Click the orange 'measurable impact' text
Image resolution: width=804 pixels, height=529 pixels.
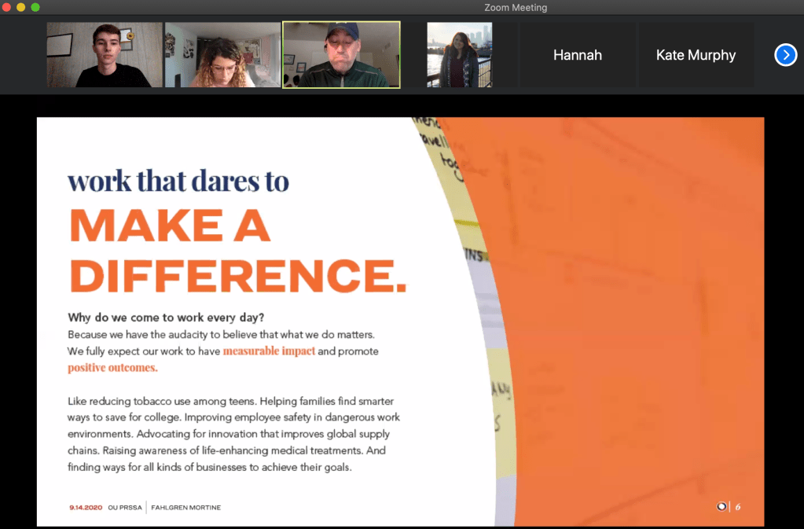(269, 351)
